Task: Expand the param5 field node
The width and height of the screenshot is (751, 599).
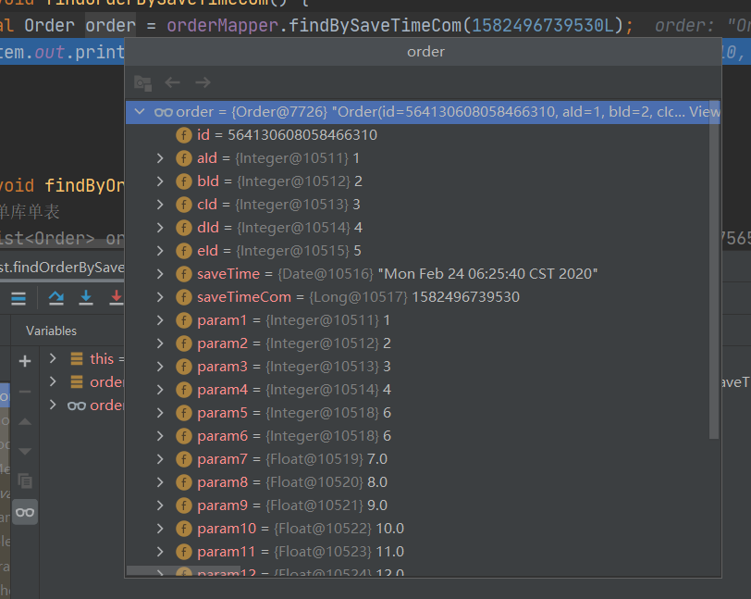Action: [160, 413]
